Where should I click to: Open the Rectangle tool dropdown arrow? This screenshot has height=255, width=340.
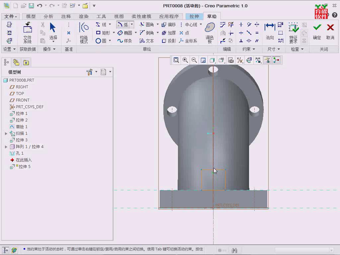click(114, 33)
